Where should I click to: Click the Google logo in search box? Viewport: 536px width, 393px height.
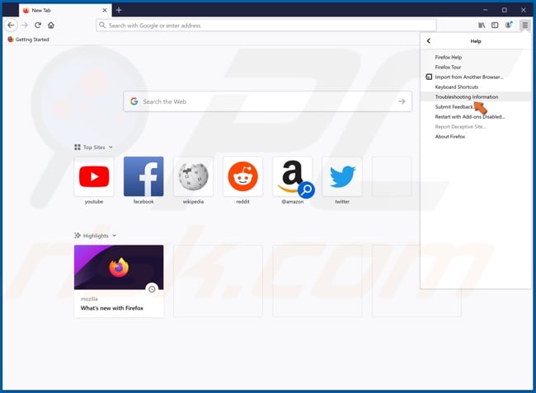(x=134, y=101)
